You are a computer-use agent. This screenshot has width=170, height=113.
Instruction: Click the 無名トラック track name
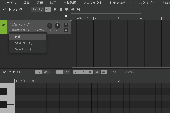[x=20, y=25]
